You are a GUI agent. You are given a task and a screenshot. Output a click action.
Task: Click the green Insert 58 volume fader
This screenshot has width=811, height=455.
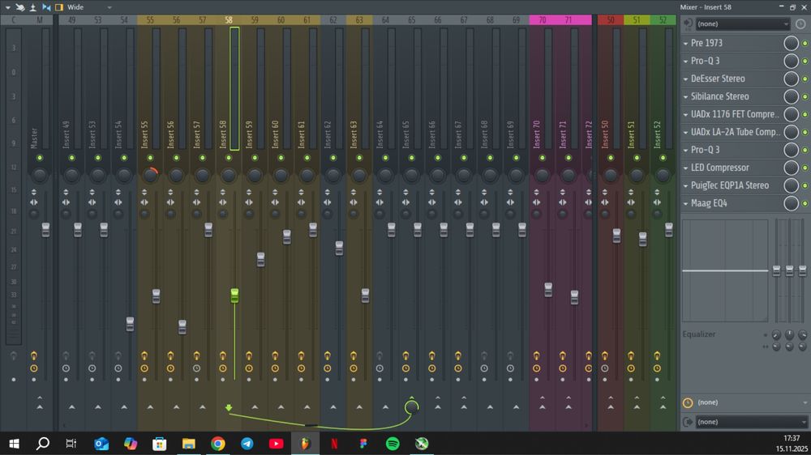234,296
